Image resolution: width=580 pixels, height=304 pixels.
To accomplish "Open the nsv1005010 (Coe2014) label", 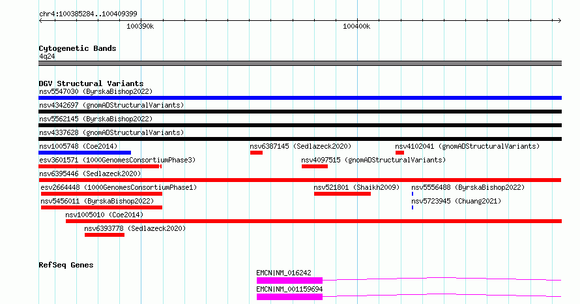I will click(104, 215).
